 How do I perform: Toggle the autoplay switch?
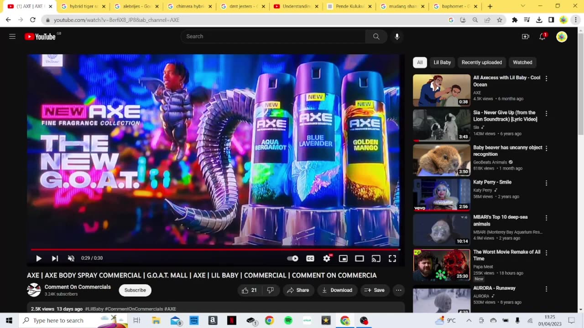[x=292, y=258]
